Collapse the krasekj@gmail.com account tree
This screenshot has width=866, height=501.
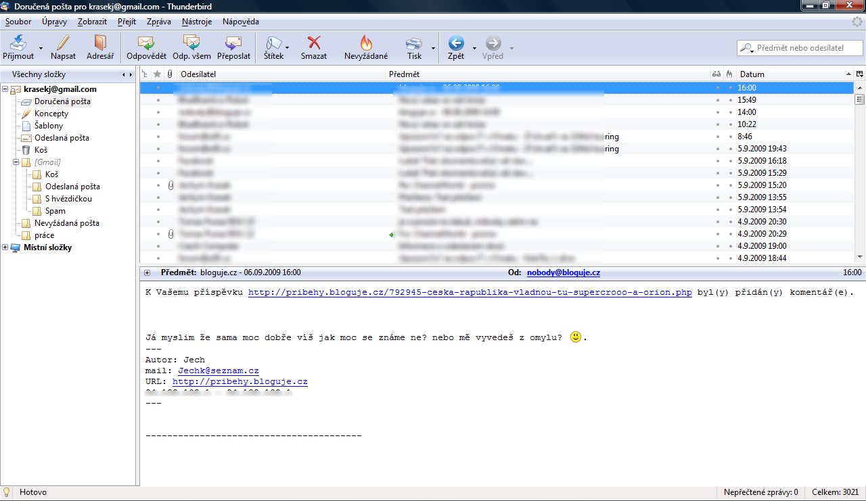[5, 89]
